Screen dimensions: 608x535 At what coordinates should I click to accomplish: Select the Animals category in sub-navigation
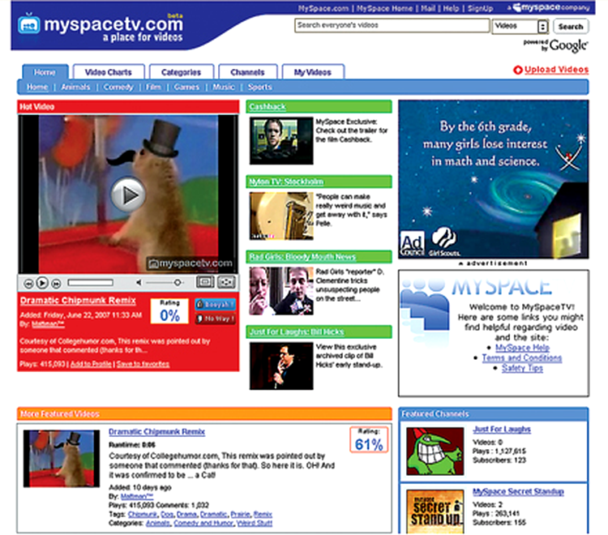coord(75,87)
